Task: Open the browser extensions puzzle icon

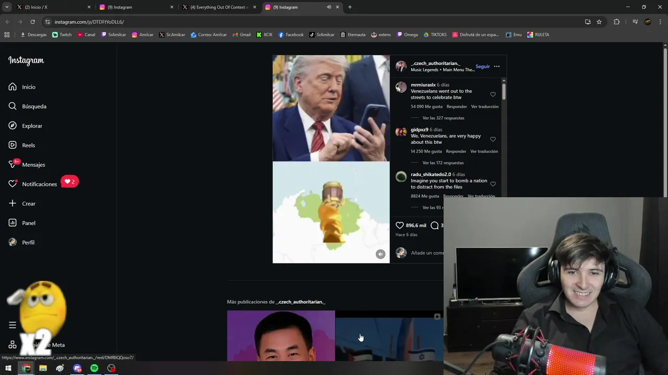Action: (616, 22)
